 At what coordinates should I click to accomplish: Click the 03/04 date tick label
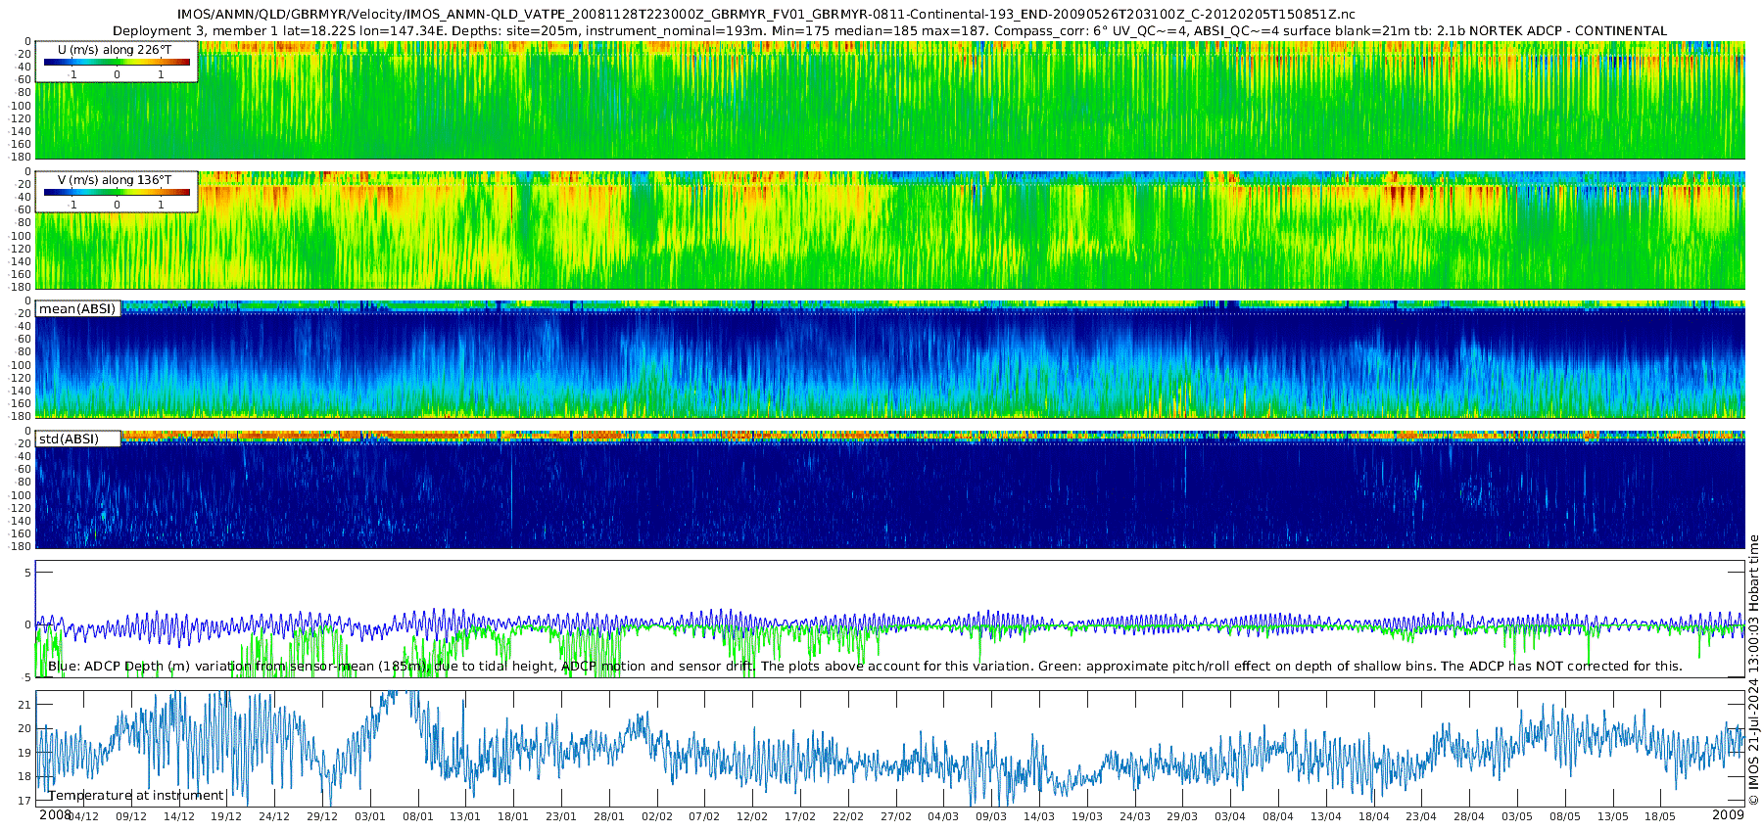pyautogui.click(x=1230, y=816)
